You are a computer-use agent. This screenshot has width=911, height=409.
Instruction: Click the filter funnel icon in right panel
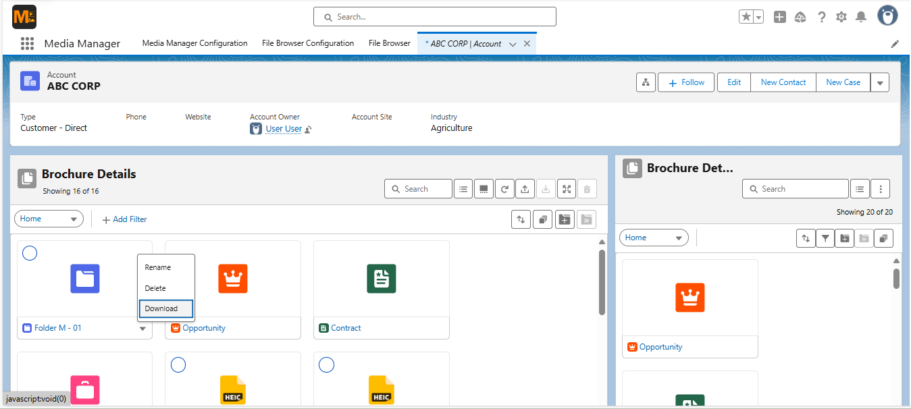(825, 238)
